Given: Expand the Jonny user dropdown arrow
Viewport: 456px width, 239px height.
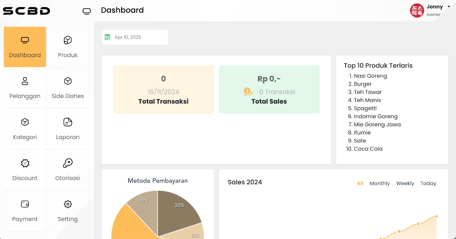Looking at the screenshot, I should (x=449, y=7).
